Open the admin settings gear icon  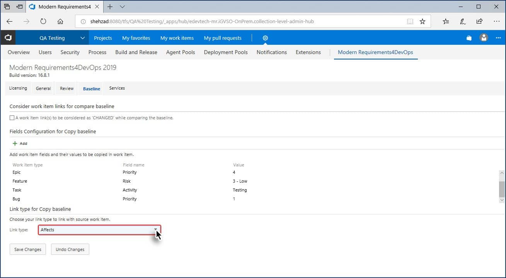(x=265, y=38)
